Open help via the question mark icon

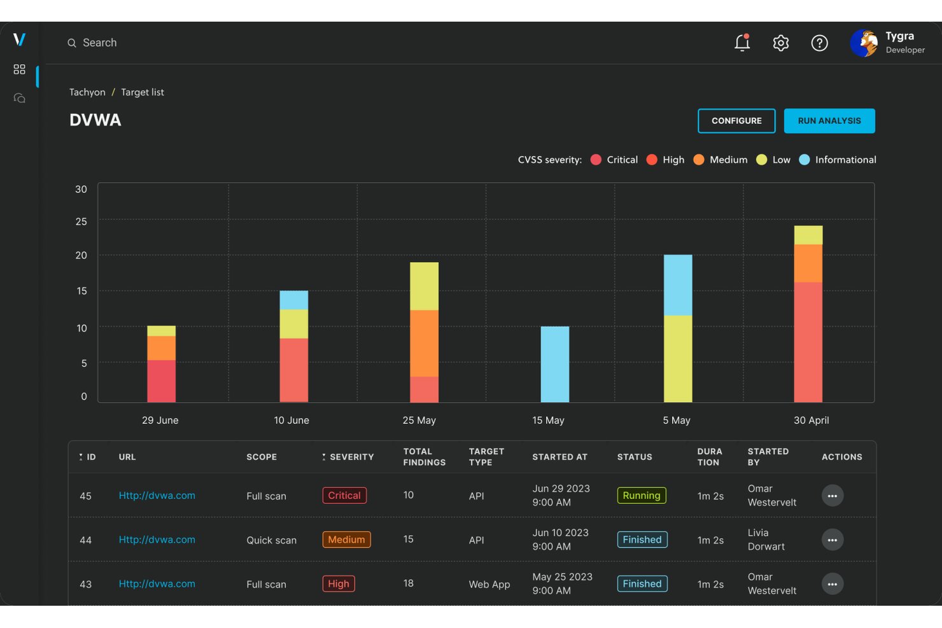point(820,43)
